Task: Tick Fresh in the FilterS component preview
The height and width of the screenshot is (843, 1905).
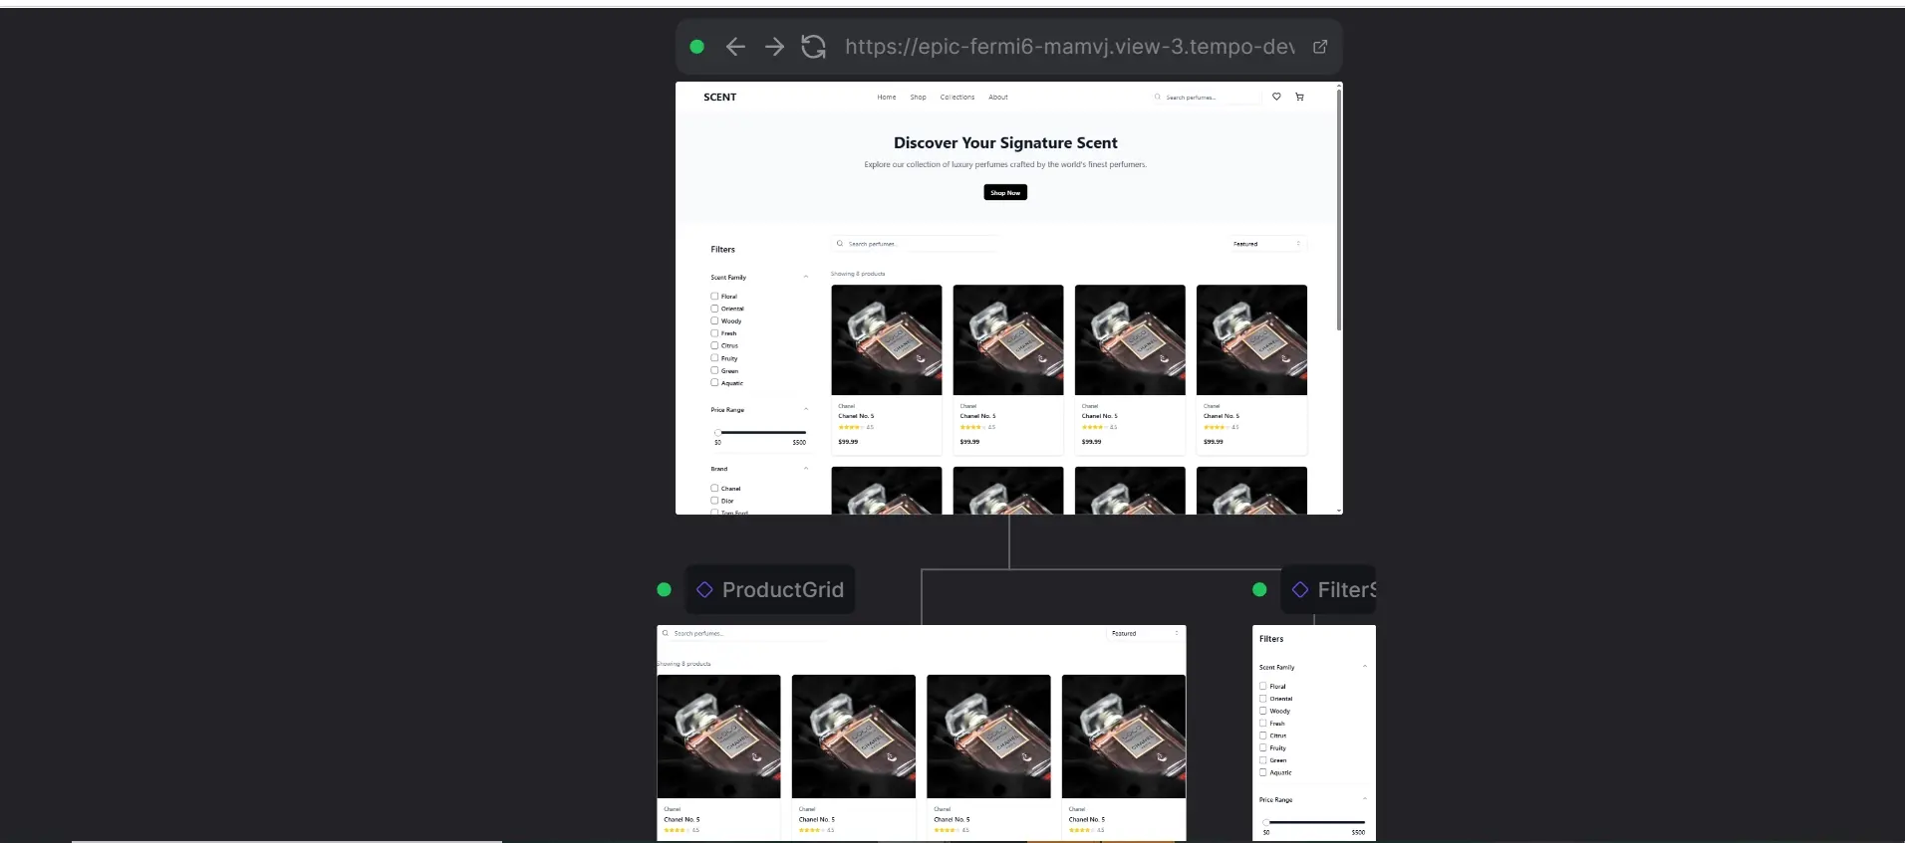Action: (1263, 723)
